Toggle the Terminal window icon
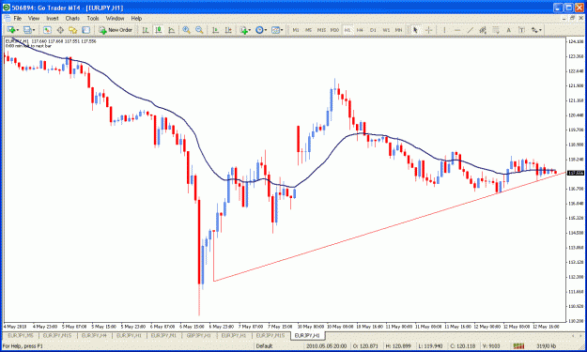The image size is (587, 352). (x=85, y=30)
